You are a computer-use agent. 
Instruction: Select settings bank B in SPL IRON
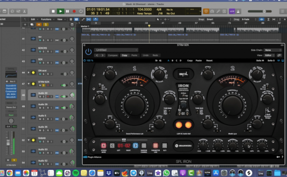click(172, 61)
